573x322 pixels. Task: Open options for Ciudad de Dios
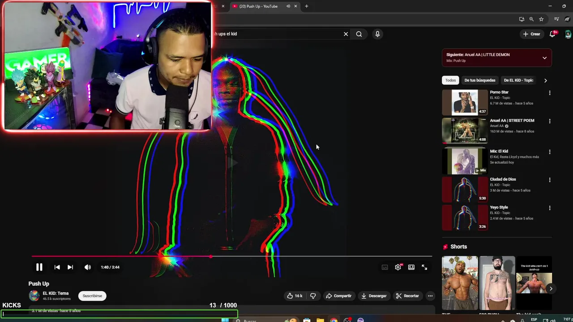click(x=550, y=180)
